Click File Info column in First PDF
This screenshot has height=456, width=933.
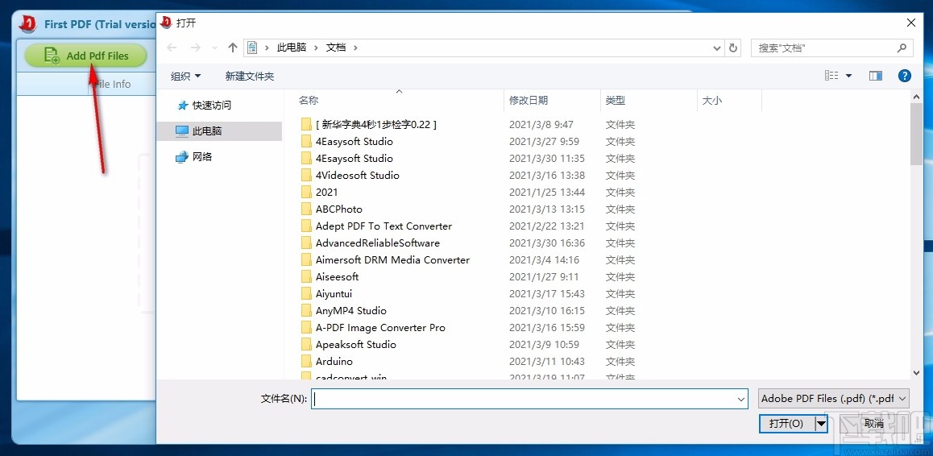pos(113,84)
